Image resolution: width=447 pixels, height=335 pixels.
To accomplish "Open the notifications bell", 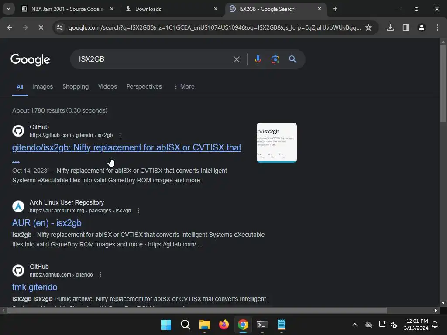I will pos(435,325).
